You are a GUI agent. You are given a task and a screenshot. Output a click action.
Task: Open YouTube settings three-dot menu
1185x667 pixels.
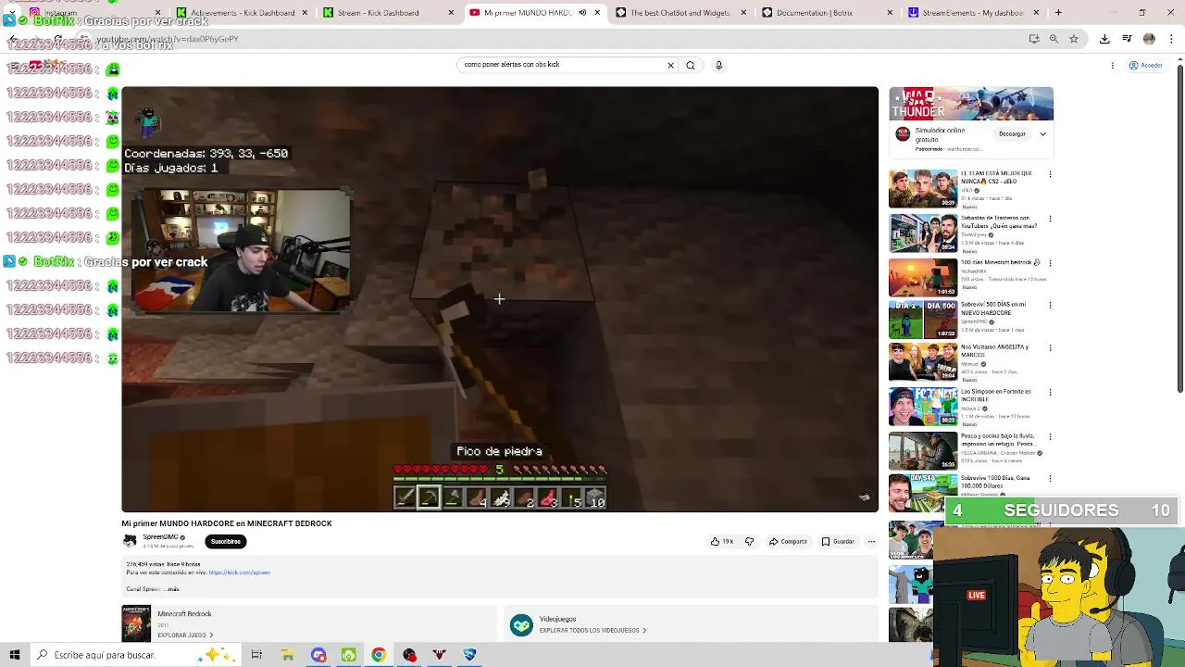1114,66
